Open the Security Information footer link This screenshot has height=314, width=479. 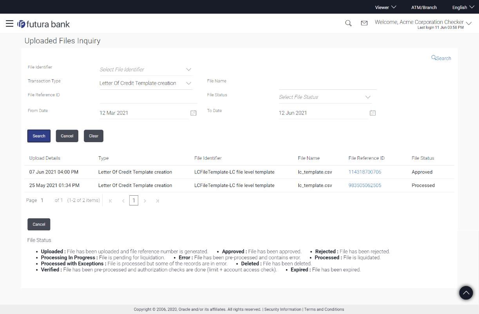point(283,309)
